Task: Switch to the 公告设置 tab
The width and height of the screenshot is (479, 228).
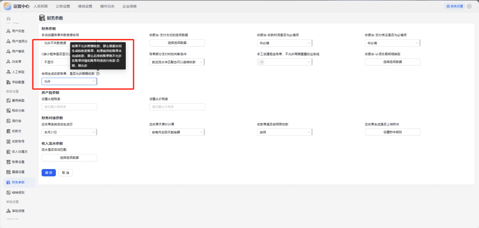Action: pos(63,6)
